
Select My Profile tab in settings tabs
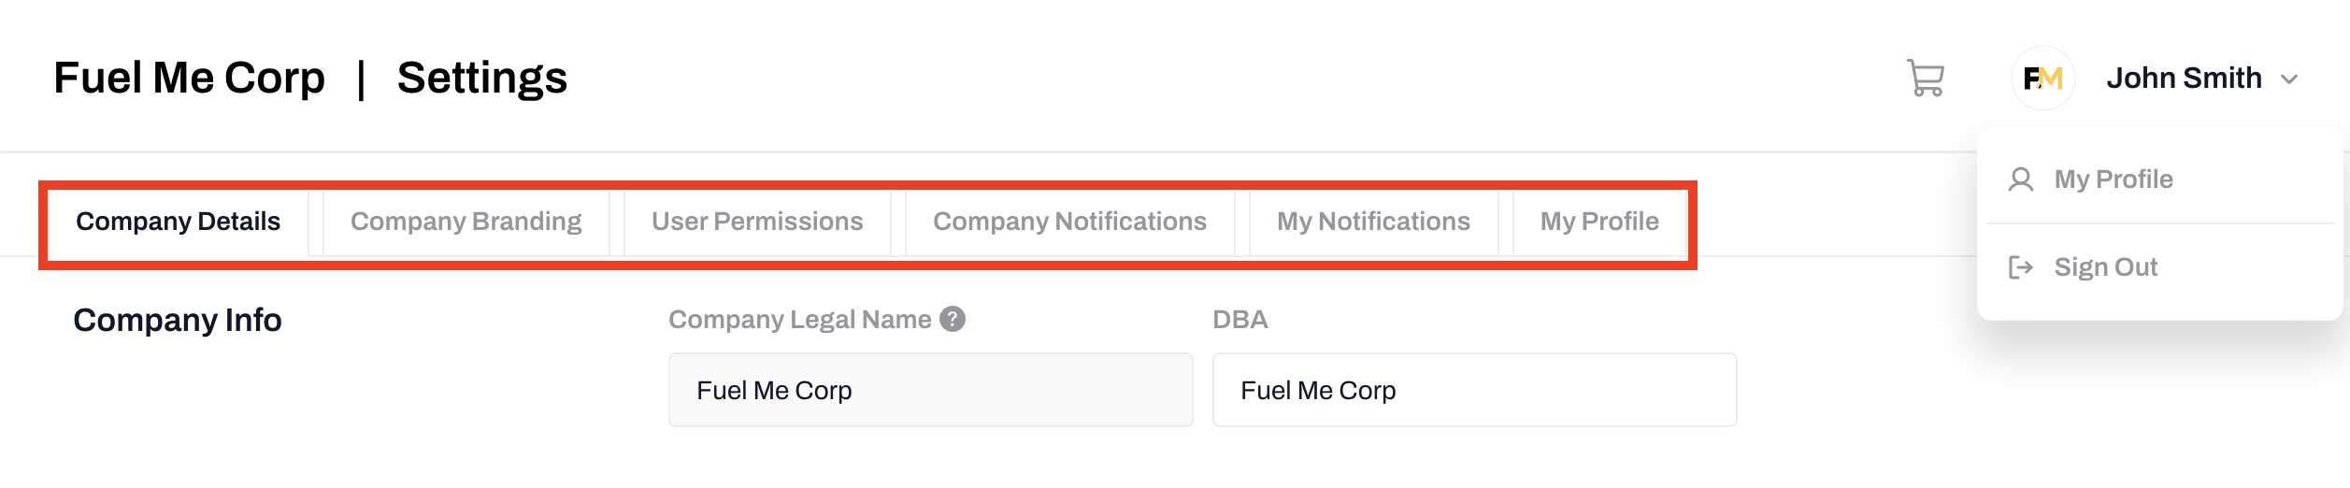pyautogui.click(x=1599, y=222)
